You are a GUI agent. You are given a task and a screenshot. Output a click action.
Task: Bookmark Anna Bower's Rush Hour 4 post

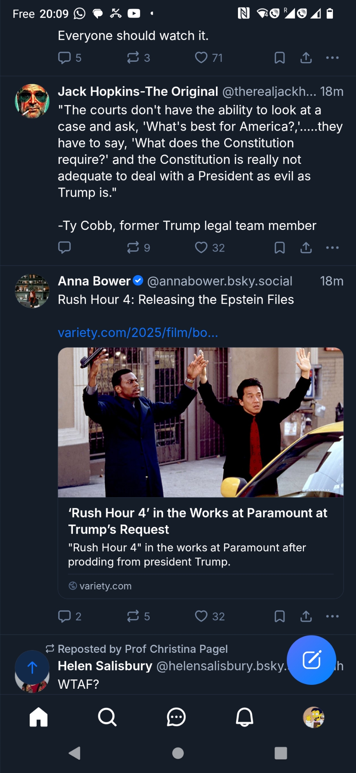tap(280, 616)
